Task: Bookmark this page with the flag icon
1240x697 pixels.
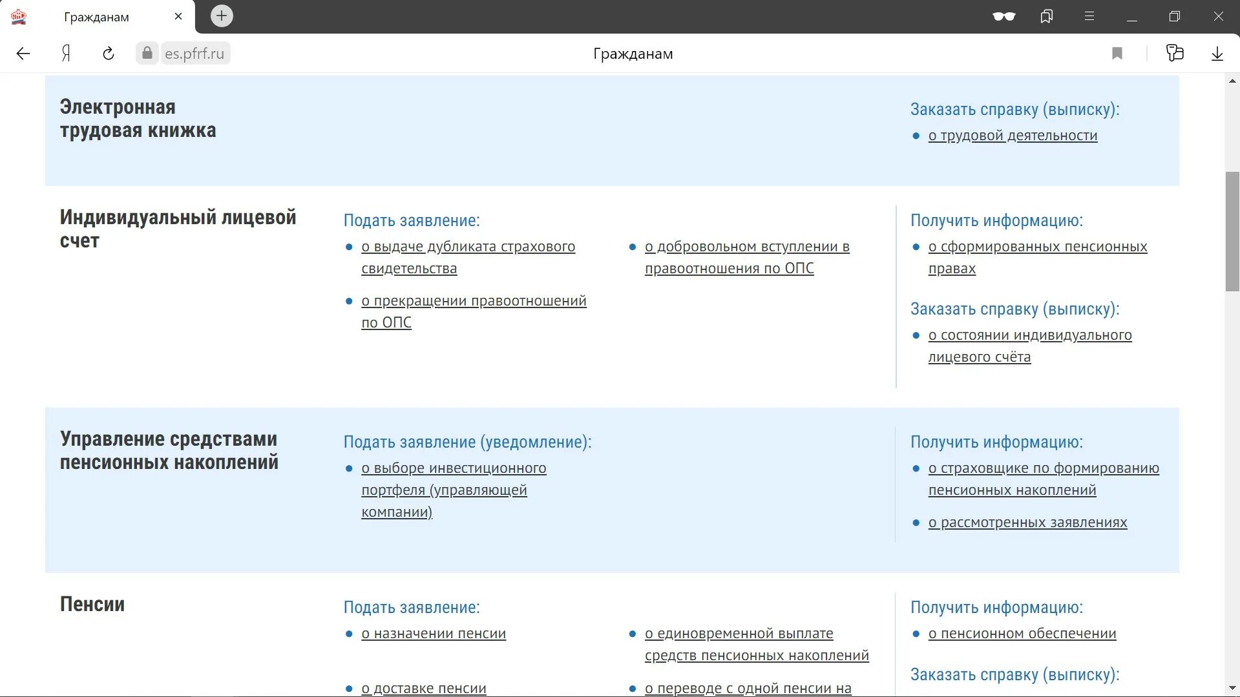Action: coord(1117,54)
